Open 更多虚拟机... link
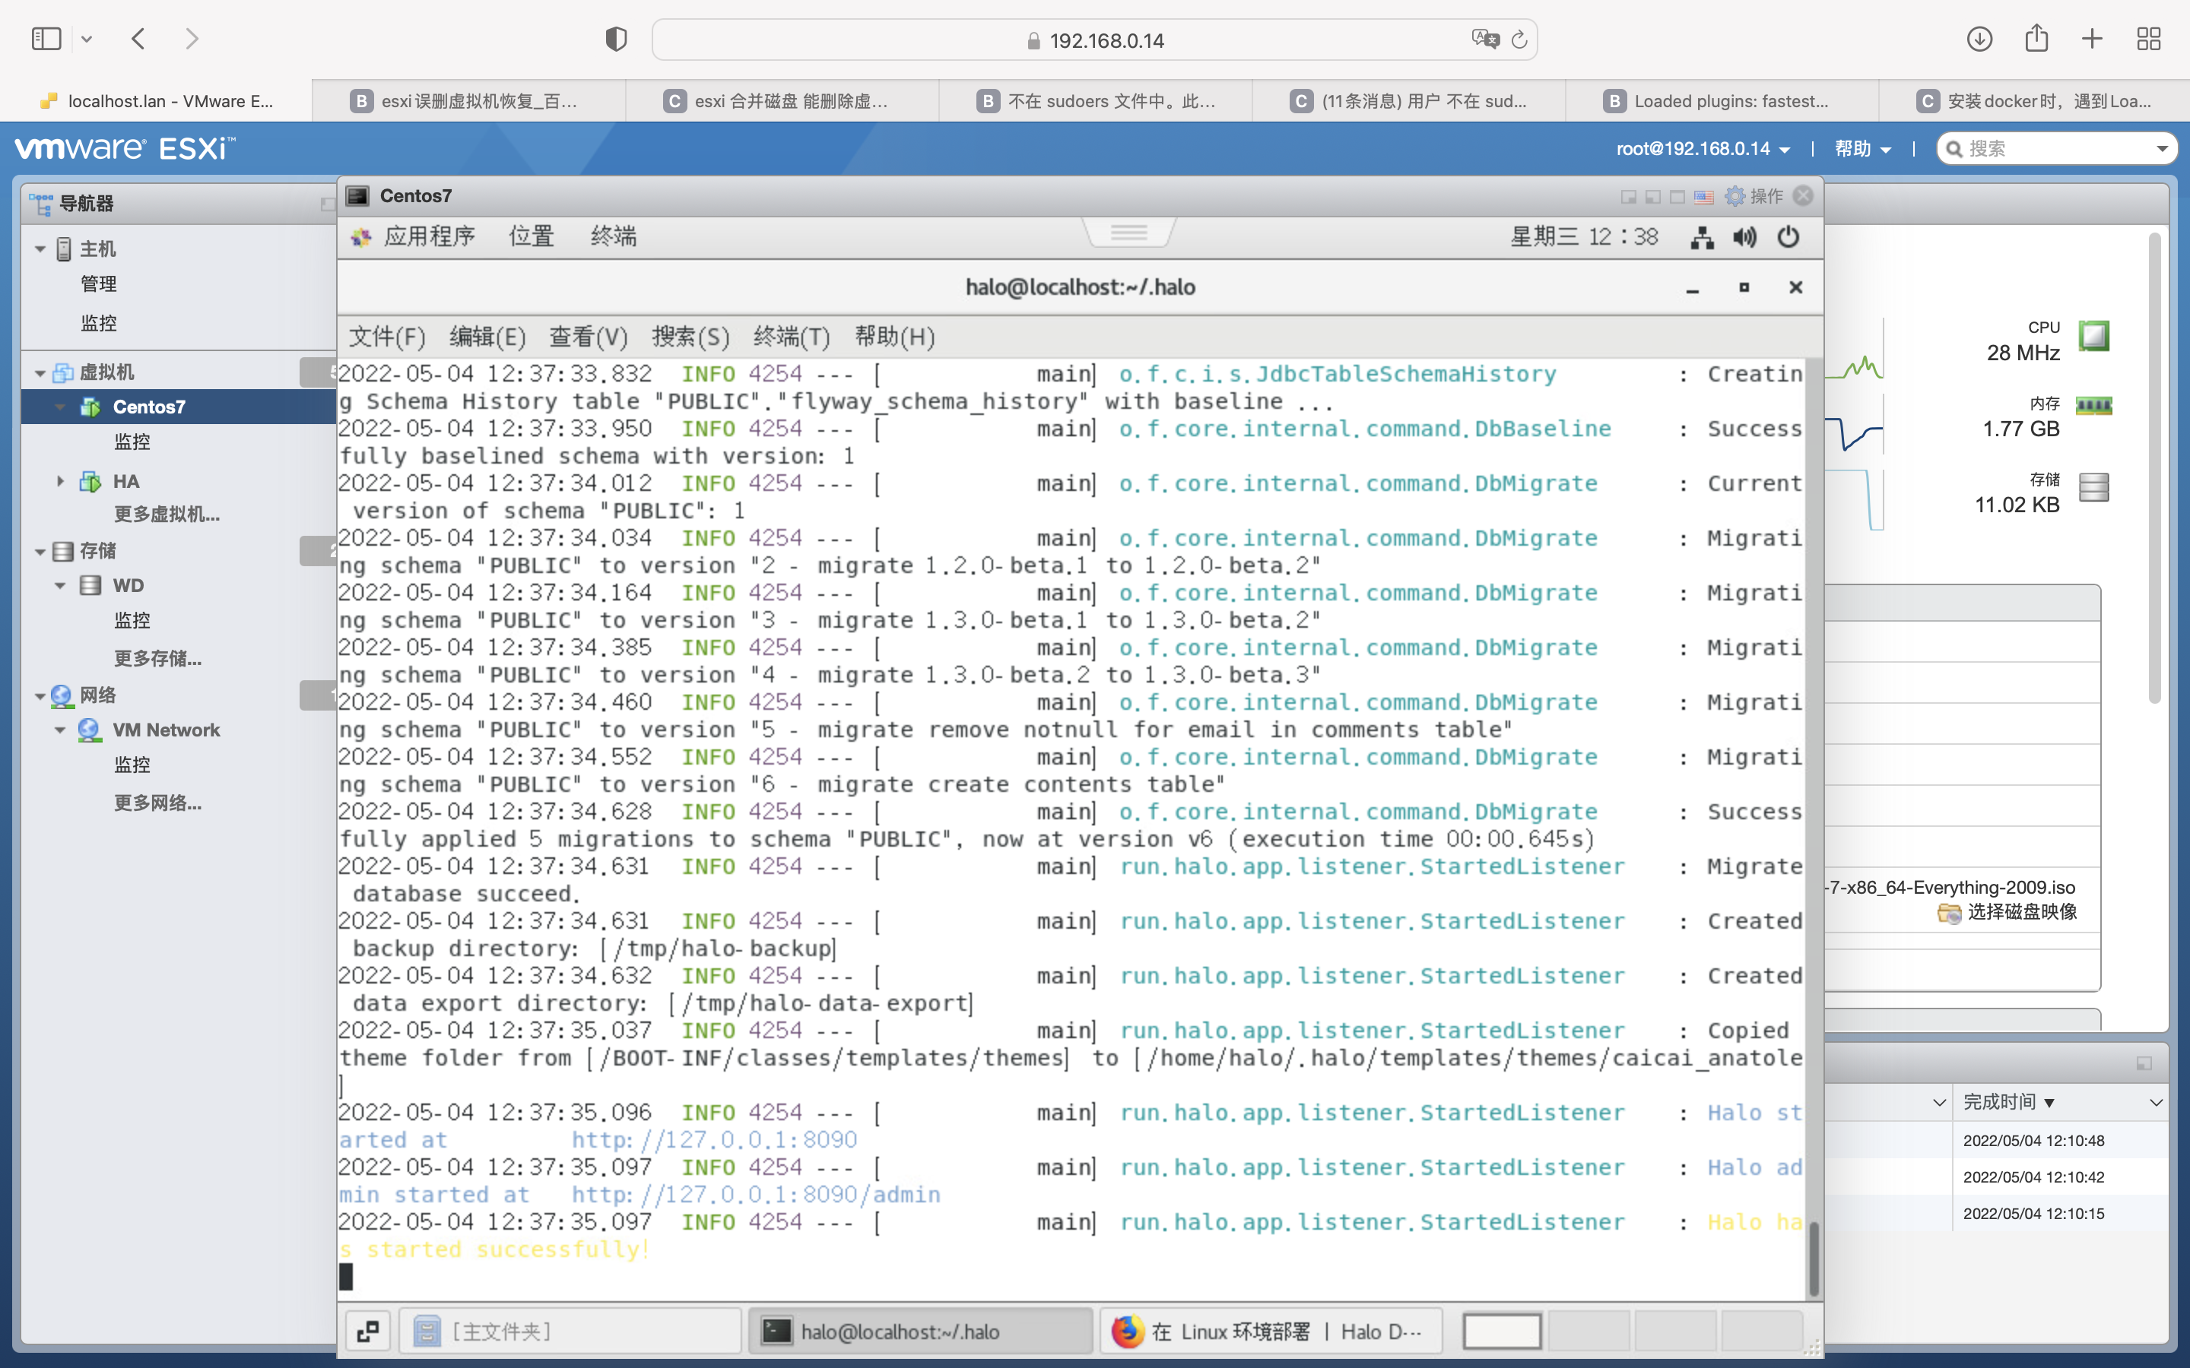This screenshot has width=2190, height=1368. point(167,515)
